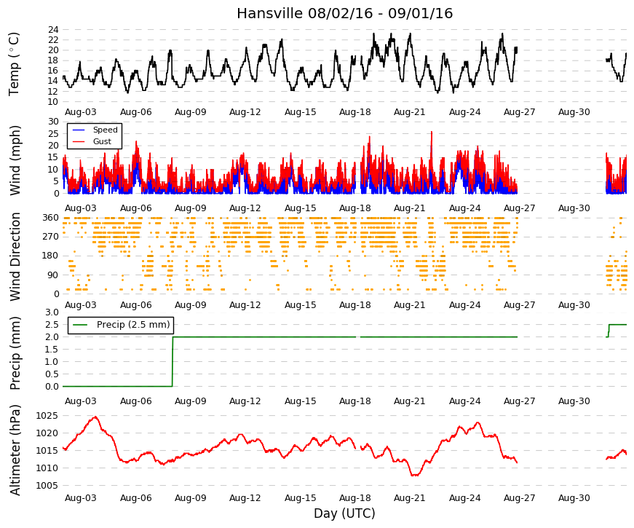Click the Aug-15 tick under wind direction chart

[x=300, y=305]
